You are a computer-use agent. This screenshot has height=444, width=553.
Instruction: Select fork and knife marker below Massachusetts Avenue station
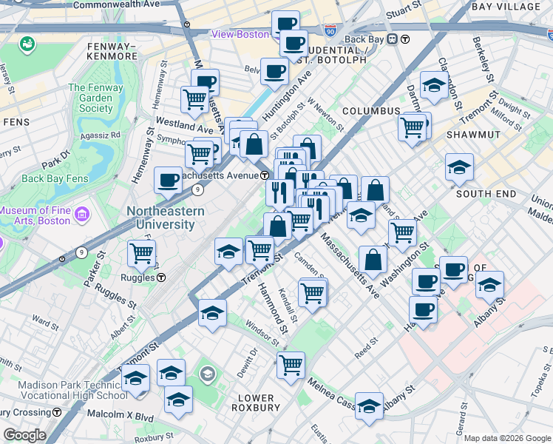(280, 194)
